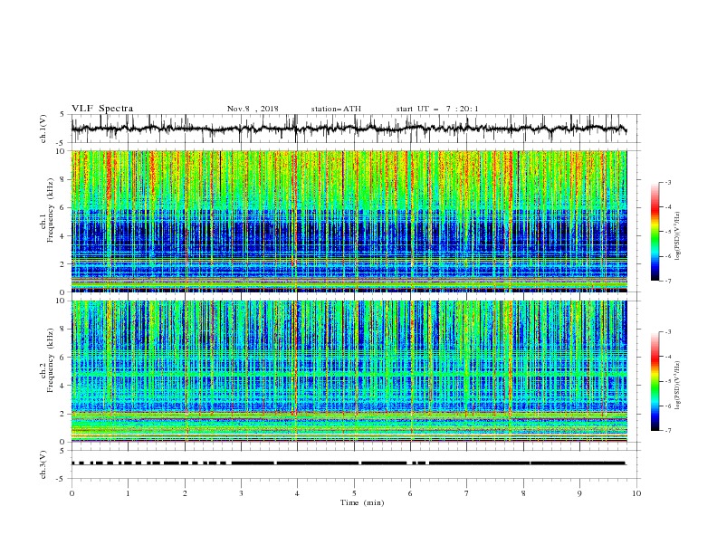The image size is (717, 554).
Task: Click the ch.3 black signal bar trace
Action: click(x=349, y=463)
